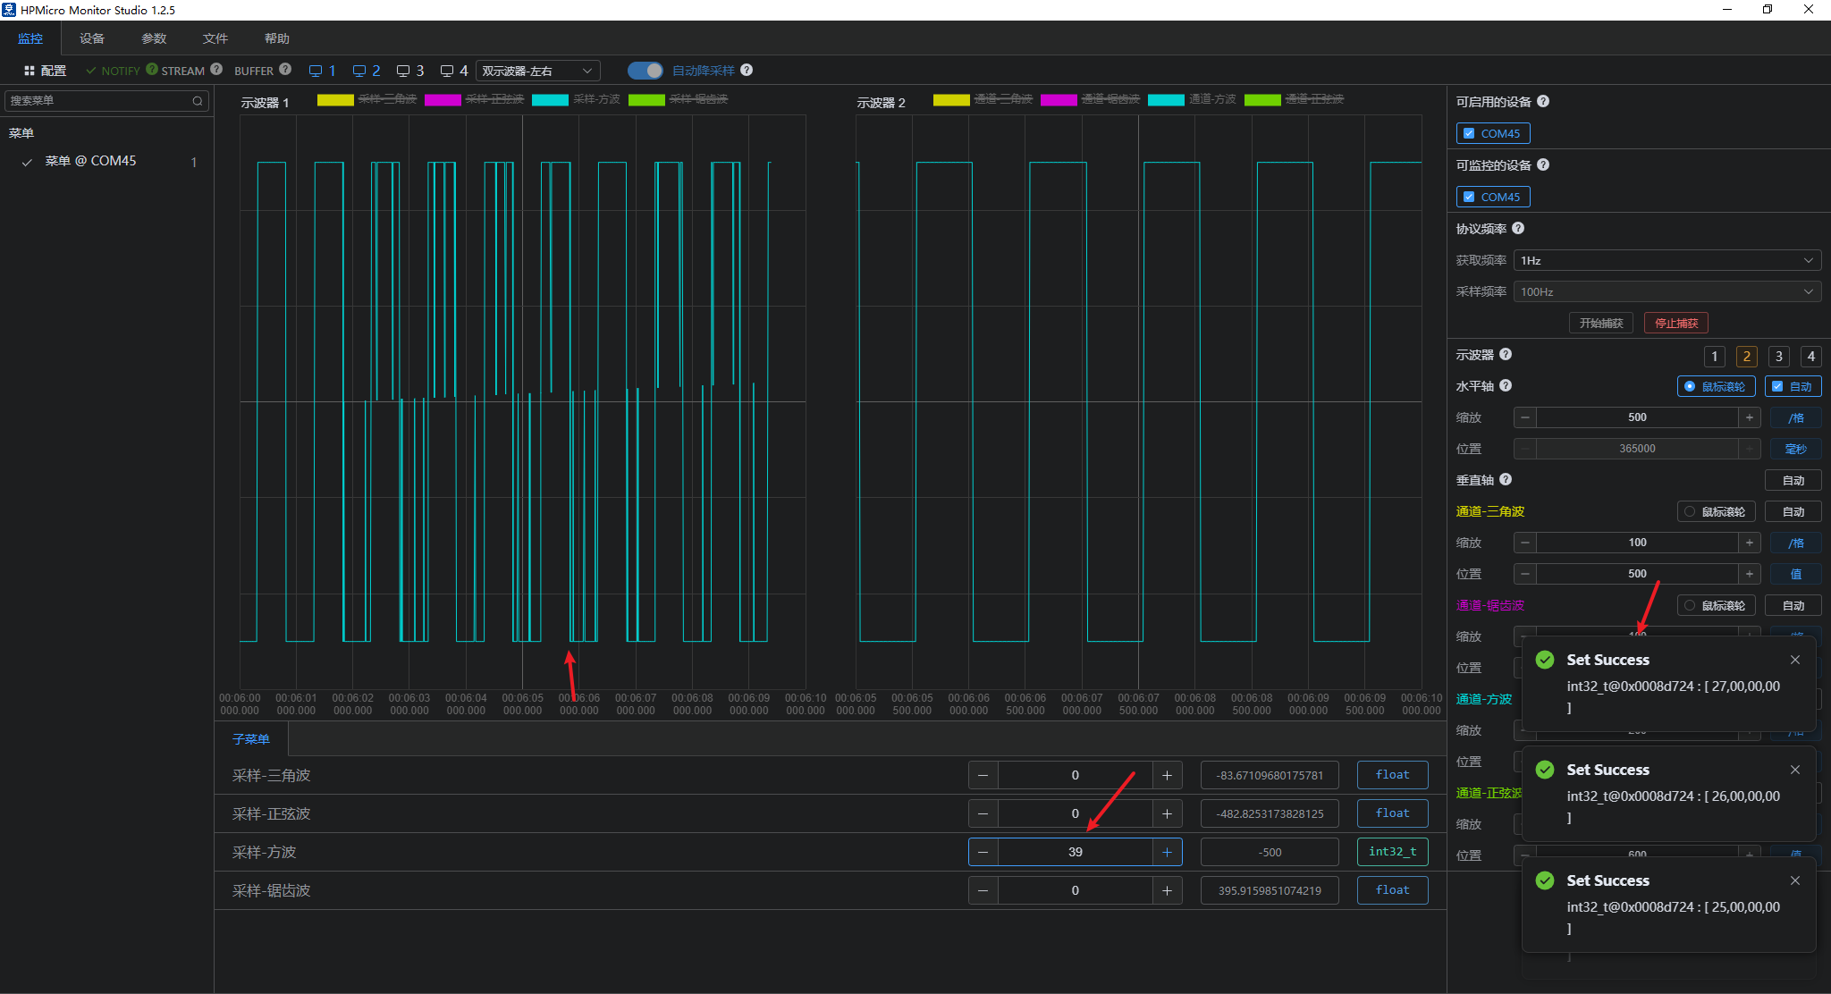The height and width of the screenshot is (994, 1831).
Task: Open the 文件 menu
Action: pos(215,38)
